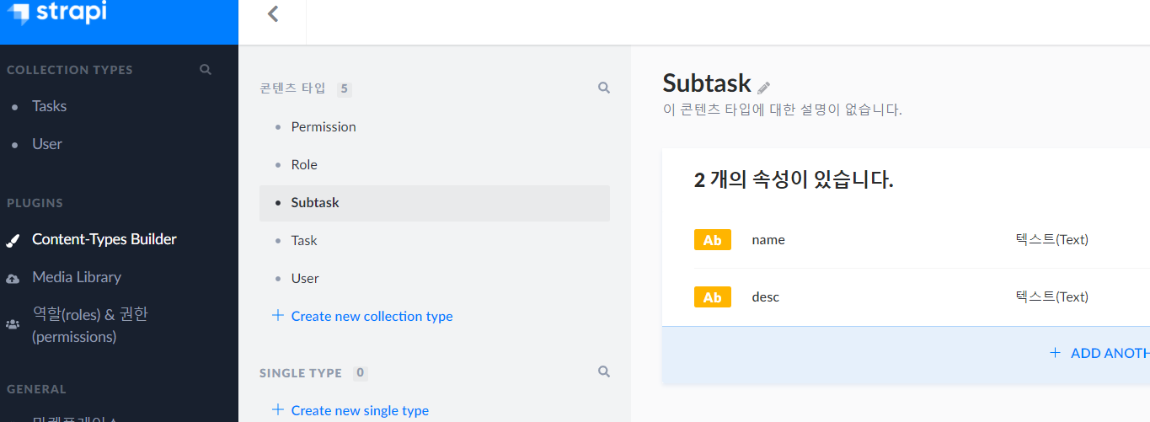Click the content type count badge 5
Viewport: 1150px width, 422px height.
click(x=345, y=89)
